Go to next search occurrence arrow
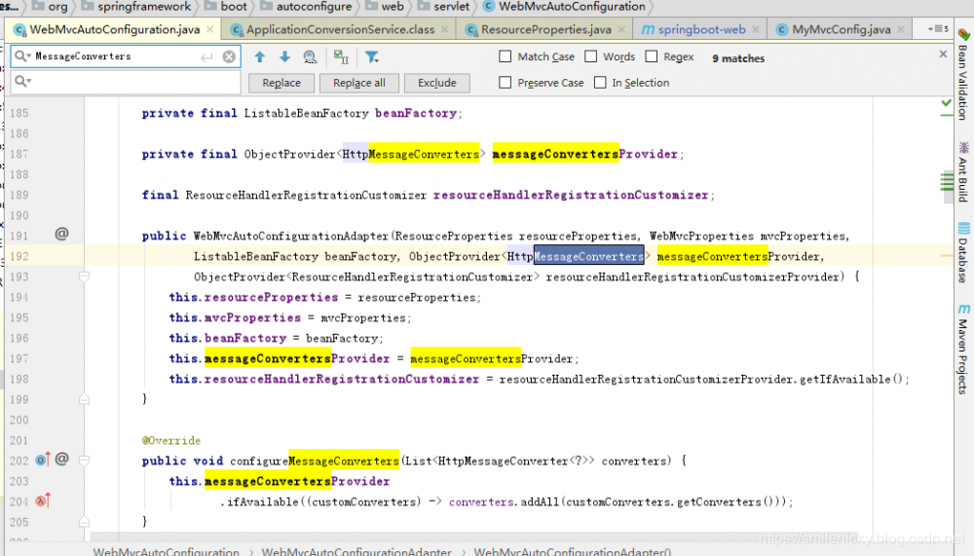 (x=284, y=57)
